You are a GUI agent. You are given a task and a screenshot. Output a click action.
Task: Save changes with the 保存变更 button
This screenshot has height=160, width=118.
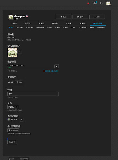pyautogui.click(x=12, y=142)
